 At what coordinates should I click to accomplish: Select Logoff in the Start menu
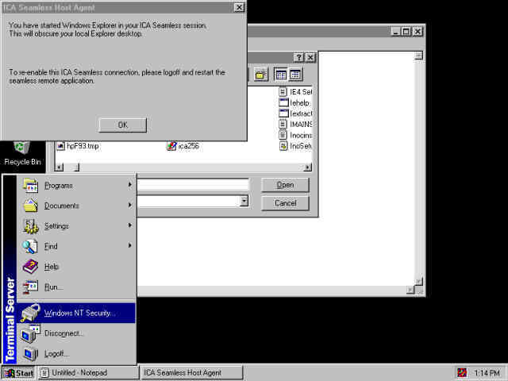[x=56, y=353]
